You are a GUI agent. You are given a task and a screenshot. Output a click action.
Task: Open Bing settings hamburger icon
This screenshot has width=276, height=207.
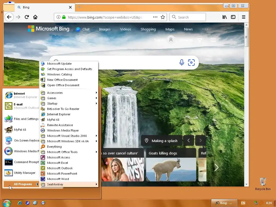click(x=213, y=40)
